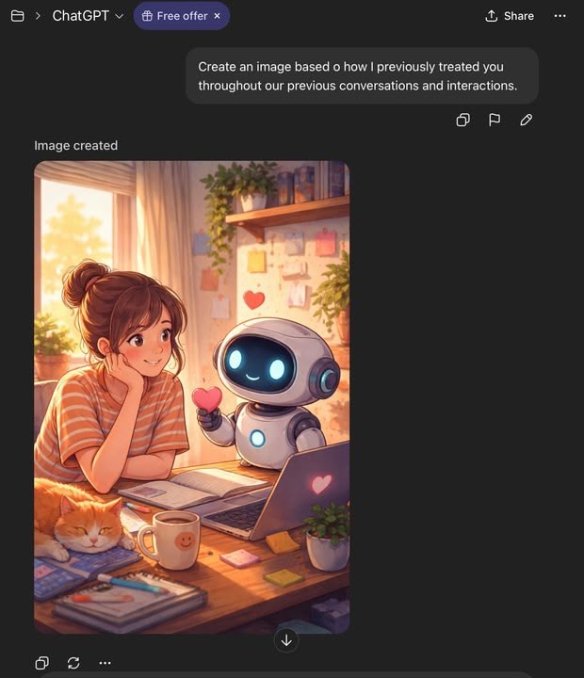Click the upload arrow icon beside Share
Viewport: 584px width, 678px height.
491,16
